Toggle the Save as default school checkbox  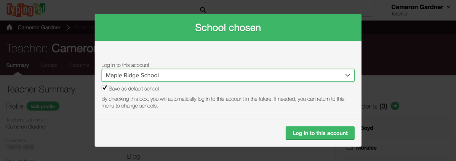coord(104,88)
